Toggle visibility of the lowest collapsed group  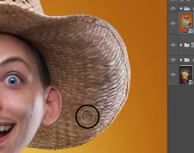[173, 60]
